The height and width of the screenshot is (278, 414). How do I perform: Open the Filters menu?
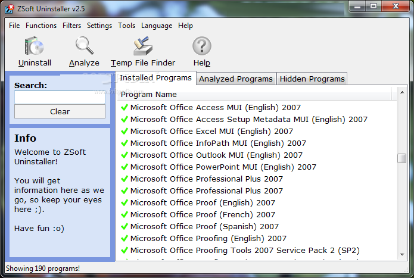click(x=71, y=26)
